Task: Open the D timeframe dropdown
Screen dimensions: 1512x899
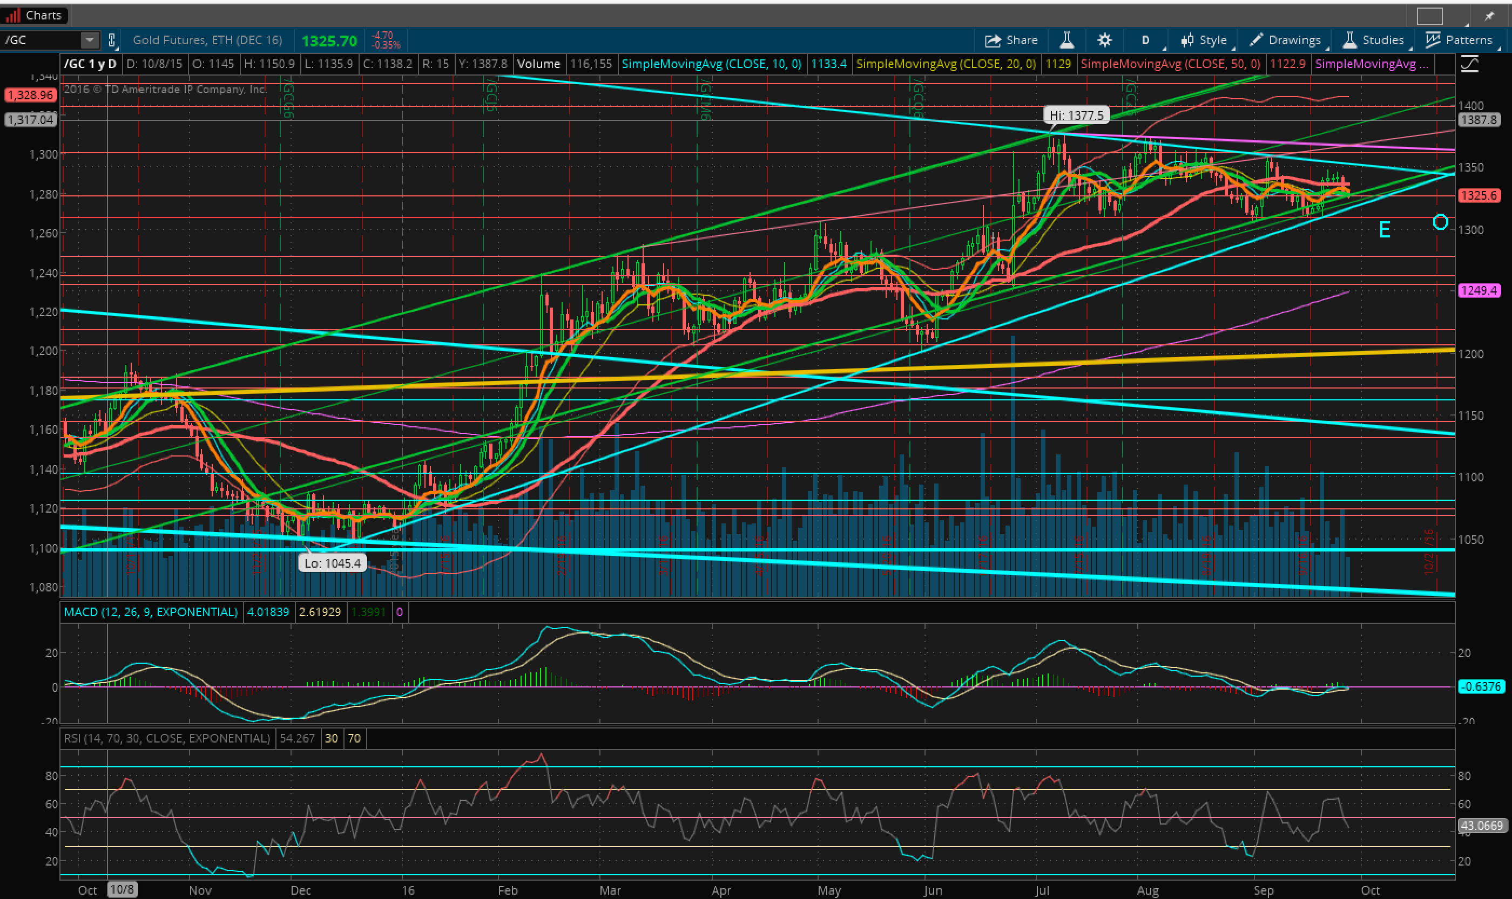Action: tap(1145, 40)
